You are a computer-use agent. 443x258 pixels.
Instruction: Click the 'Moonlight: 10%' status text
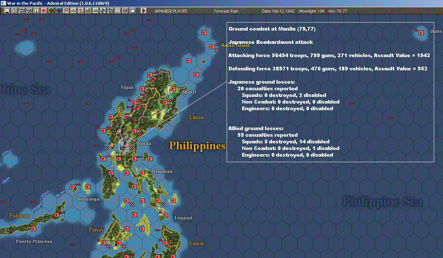[312, 11]
